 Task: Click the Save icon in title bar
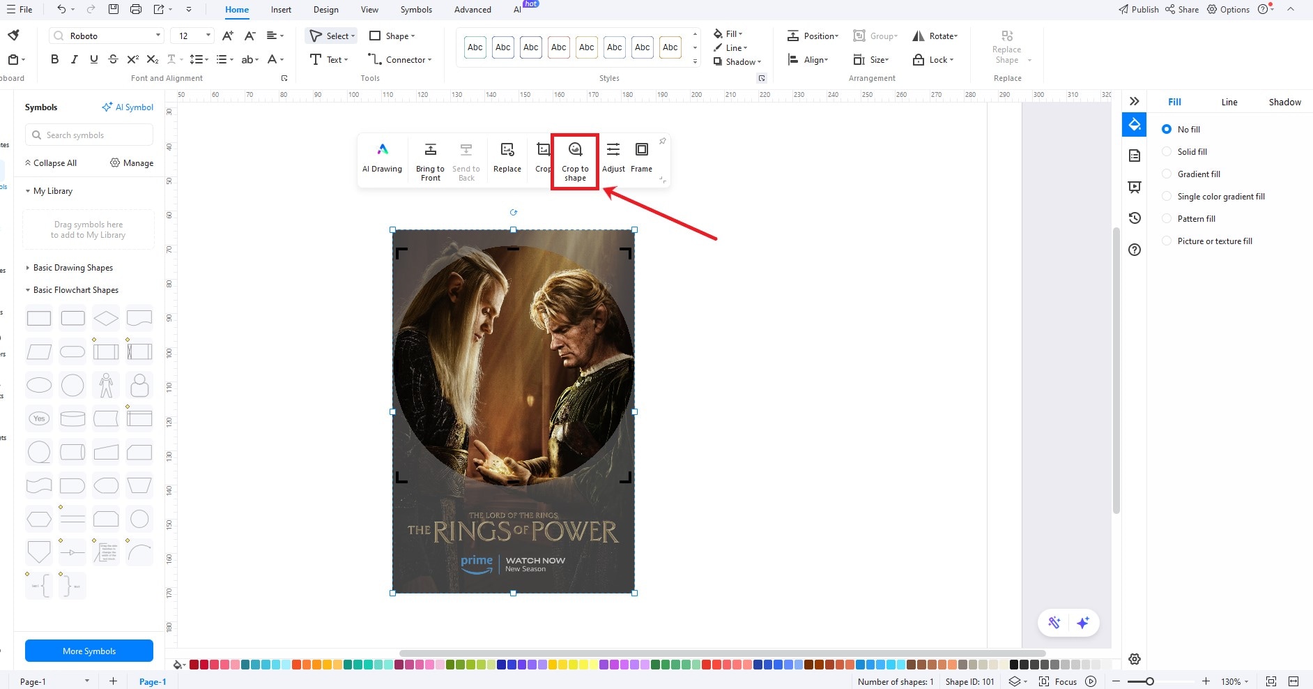pyautogui.click(x=114, y=9)
